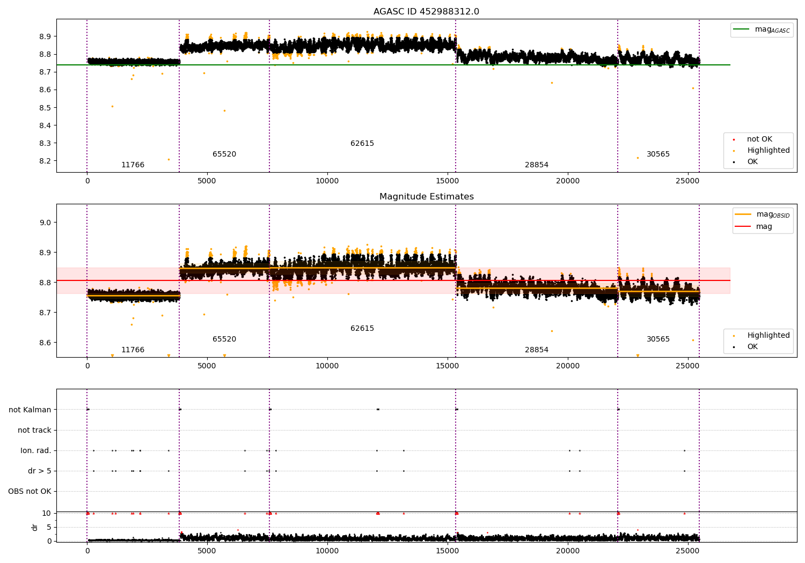Click y-axis tick 8.4 on top plot
This screenshot has width=805, height=563.
point(45,125)
